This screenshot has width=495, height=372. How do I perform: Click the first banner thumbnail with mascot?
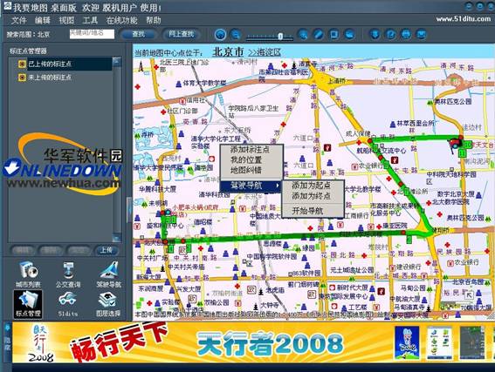(x=407, y=342)
